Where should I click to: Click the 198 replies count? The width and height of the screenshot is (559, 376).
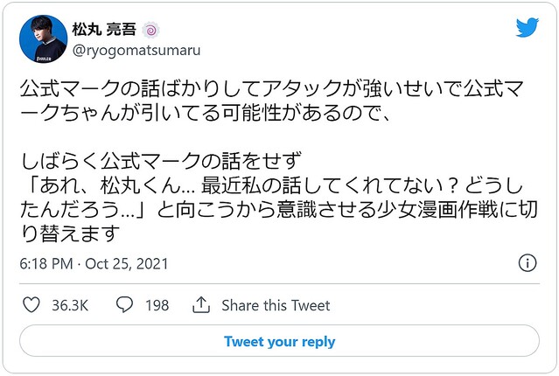coord(157,305)
